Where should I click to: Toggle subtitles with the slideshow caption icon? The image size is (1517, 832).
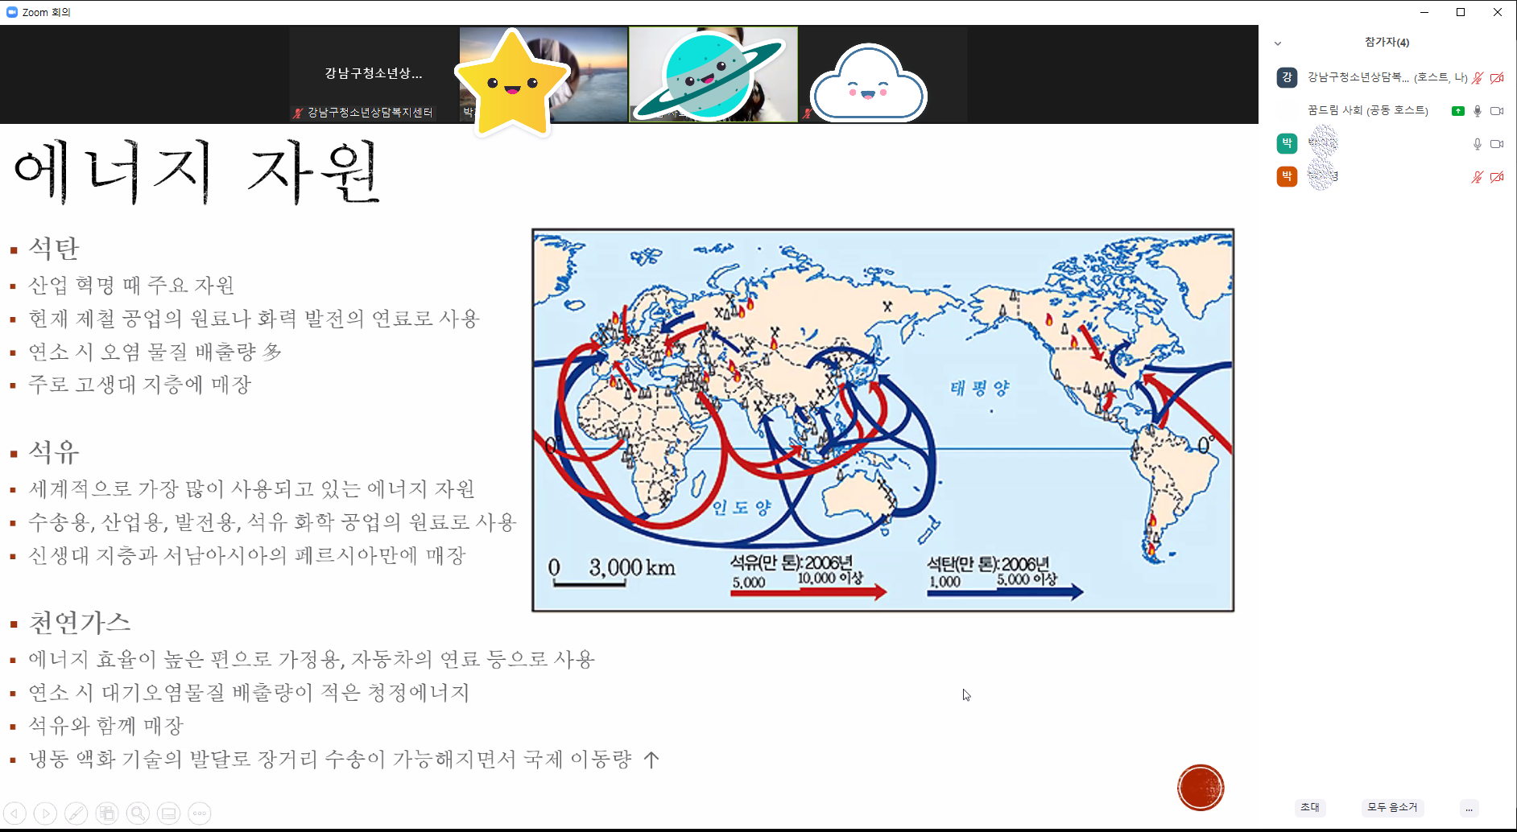tap(168, 813)
